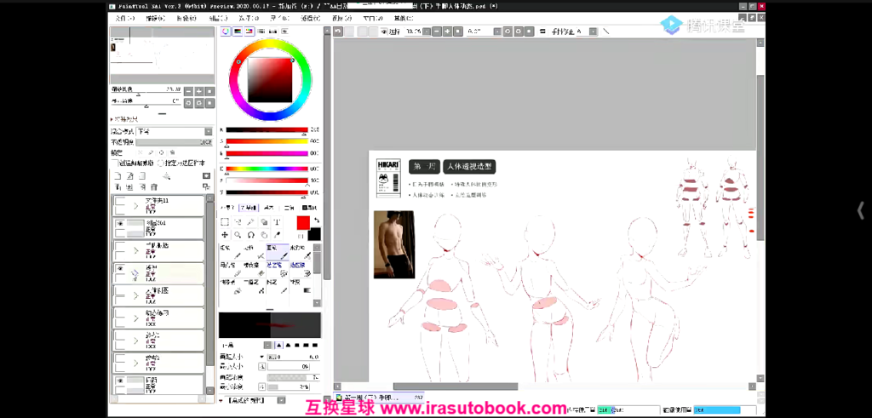Open the rotation angle dropdown
The width and height of the screenshot is (872, 418).
(497, 31)
